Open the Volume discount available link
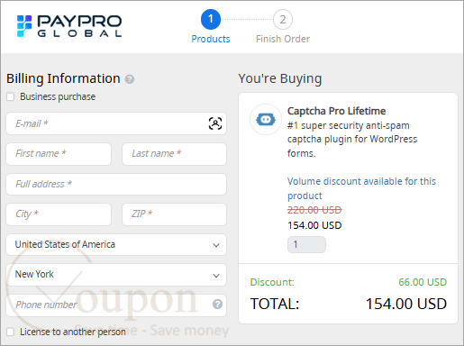Screen dimensions: 464x346 click(361, 188)
